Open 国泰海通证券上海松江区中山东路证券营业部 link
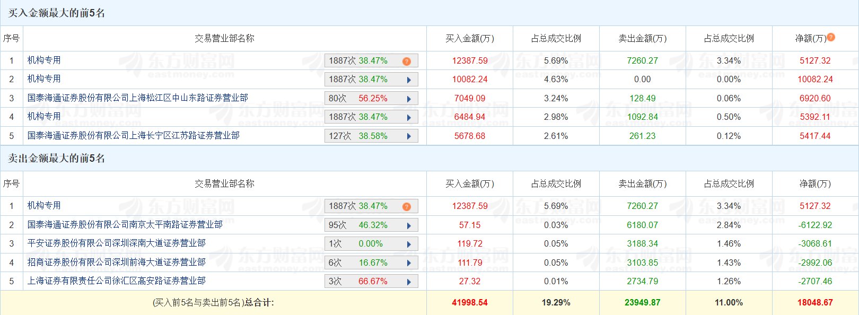 138,98
